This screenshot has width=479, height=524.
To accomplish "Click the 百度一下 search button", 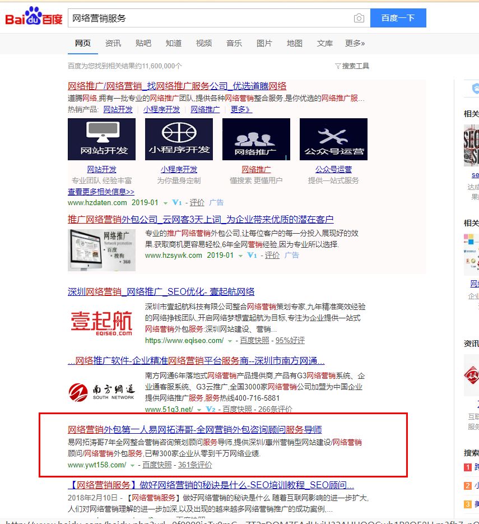I will (398, 18).
